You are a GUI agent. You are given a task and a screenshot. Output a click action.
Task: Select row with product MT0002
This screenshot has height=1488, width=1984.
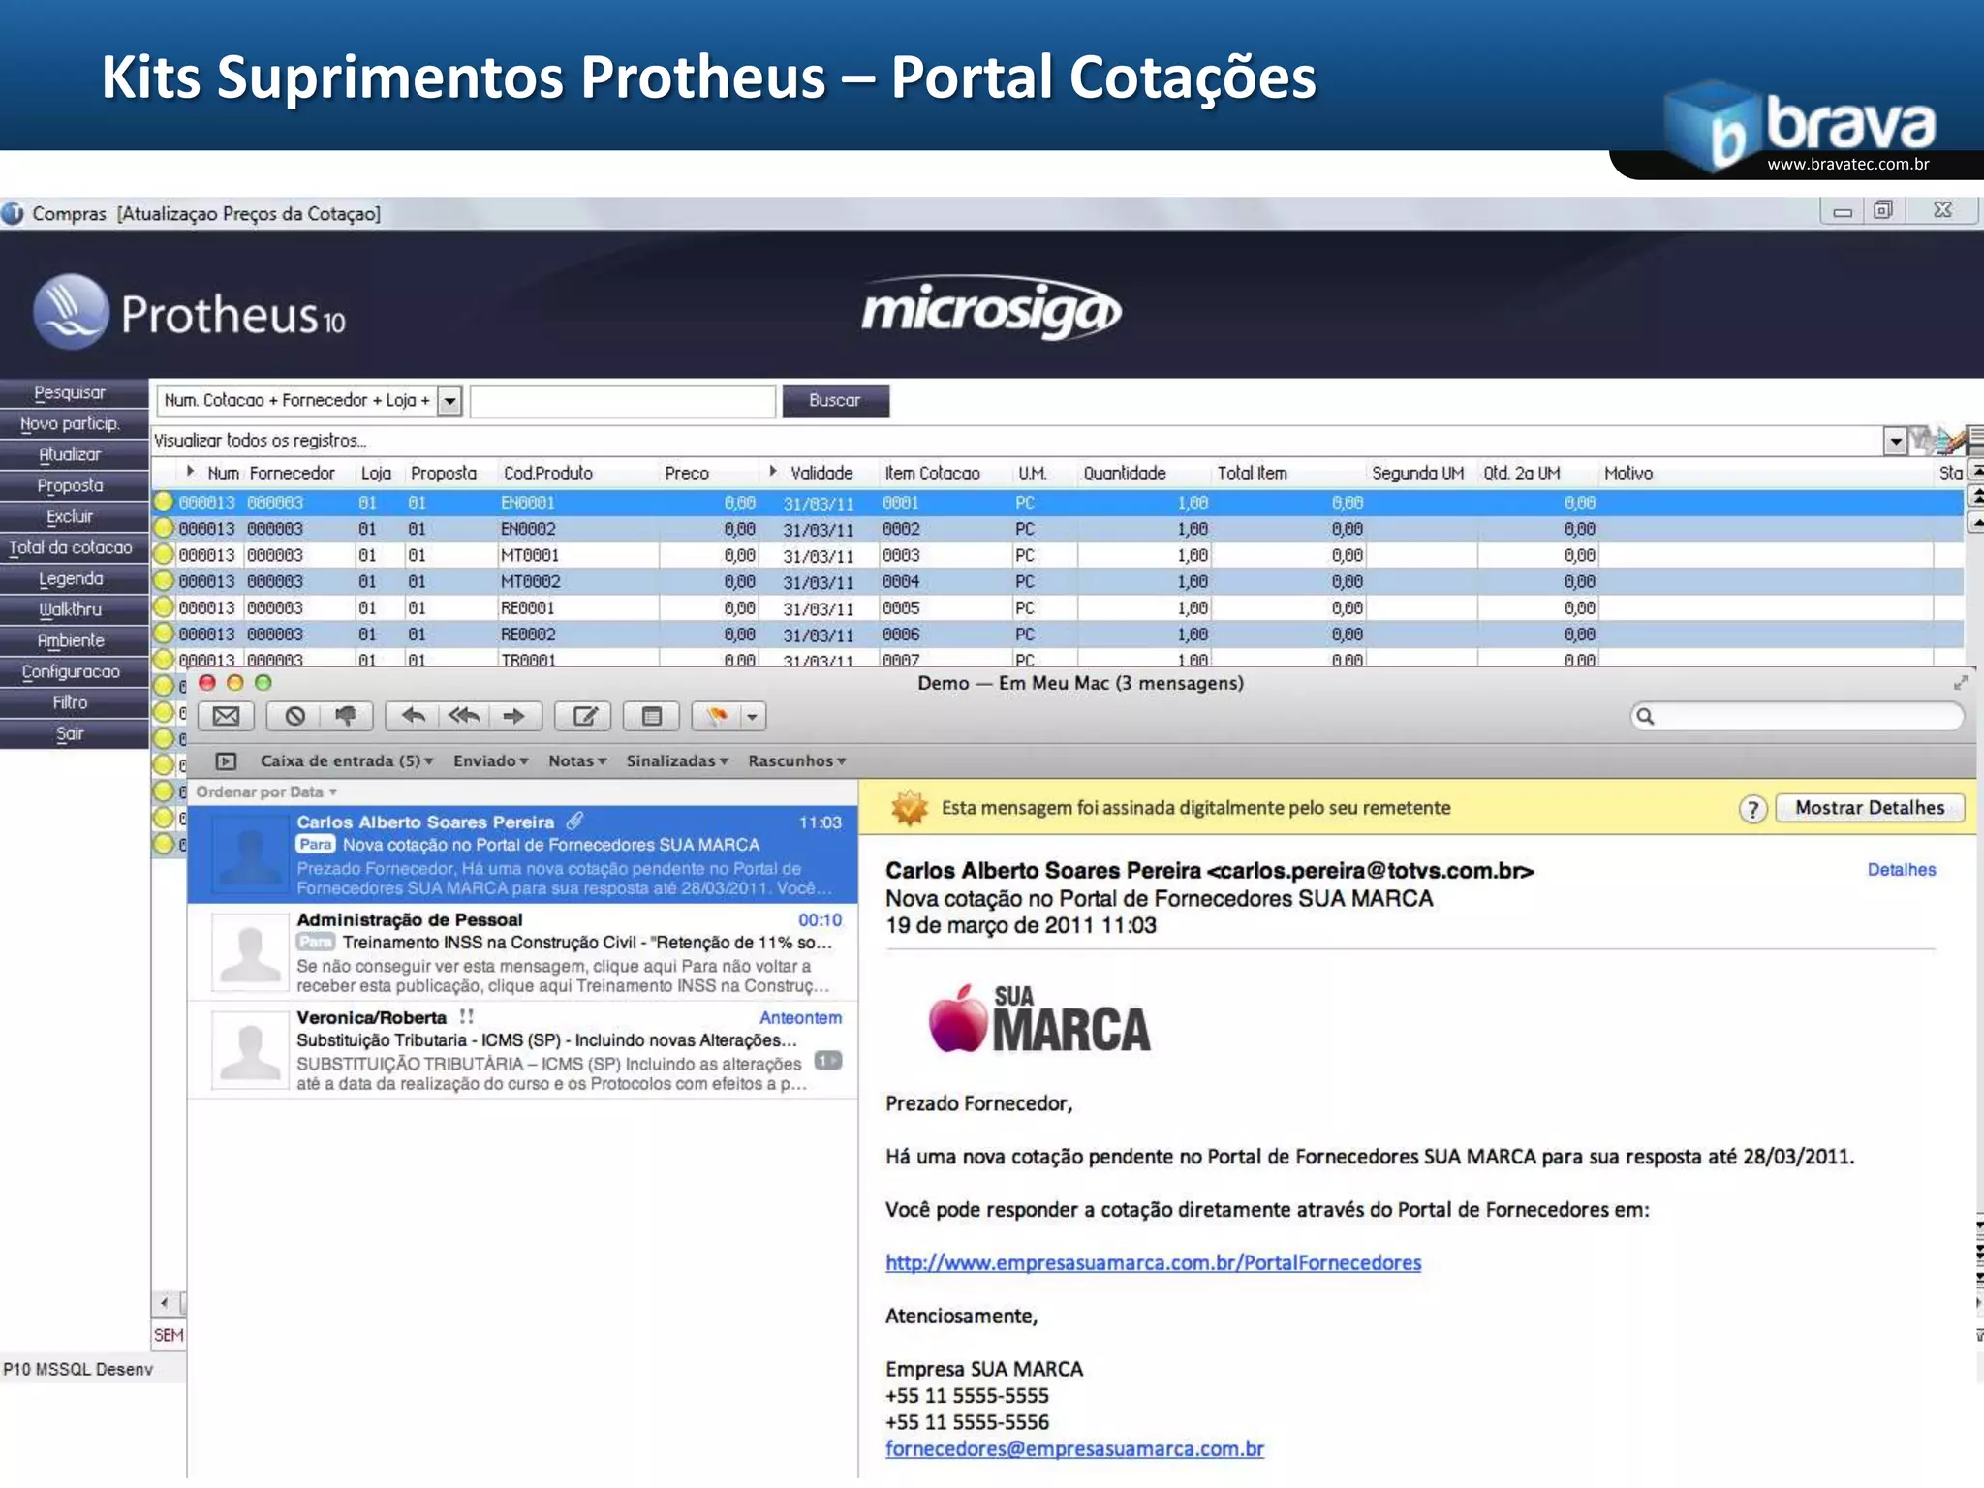point(1058,581)
